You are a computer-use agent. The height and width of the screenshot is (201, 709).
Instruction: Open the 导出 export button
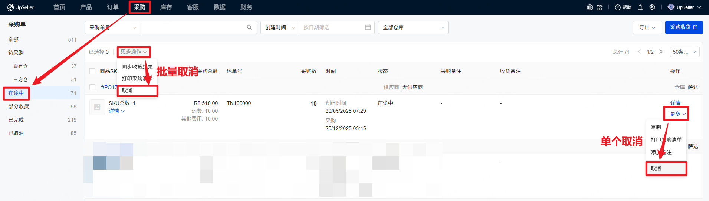point(647,27)
